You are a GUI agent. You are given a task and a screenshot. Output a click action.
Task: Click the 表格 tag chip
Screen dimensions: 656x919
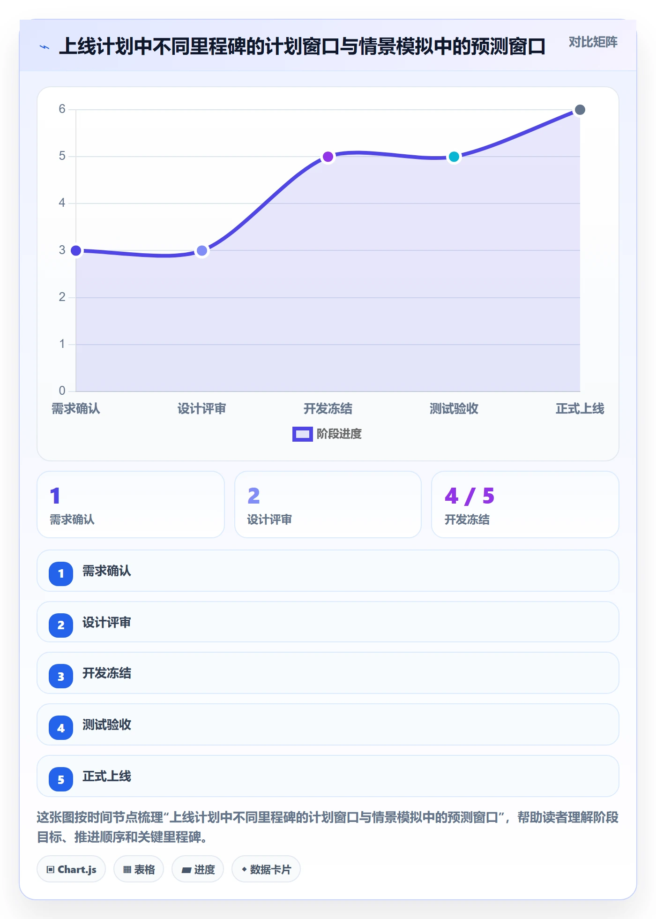139,869
